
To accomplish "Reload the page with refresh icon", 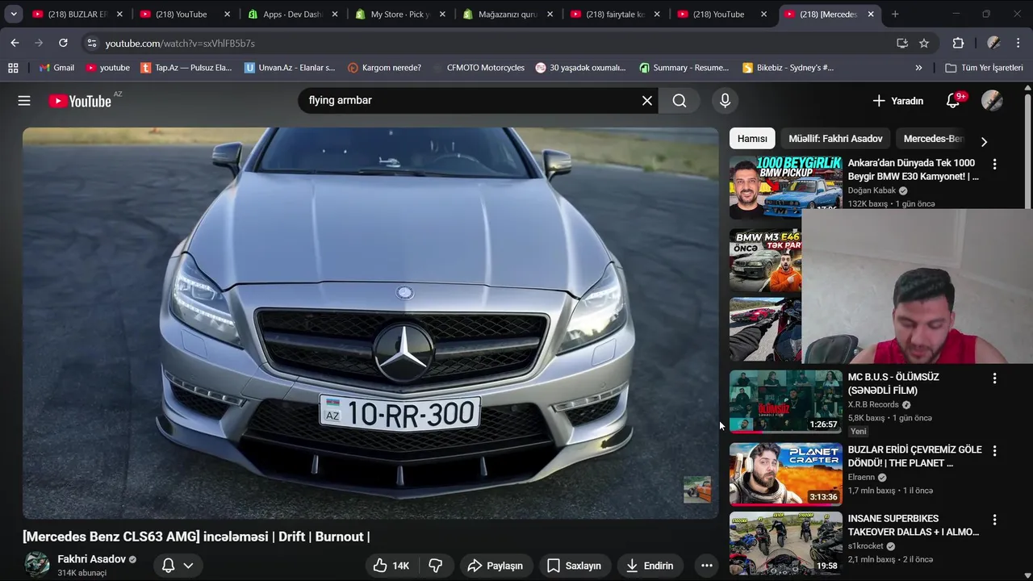I will tap(63, 43).
